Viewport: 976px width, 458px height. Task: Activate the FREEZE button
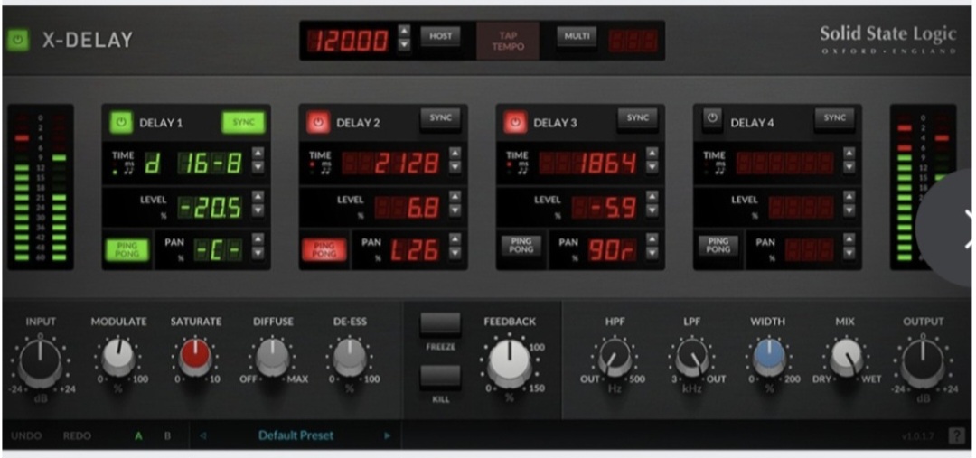tap(440, 325)
